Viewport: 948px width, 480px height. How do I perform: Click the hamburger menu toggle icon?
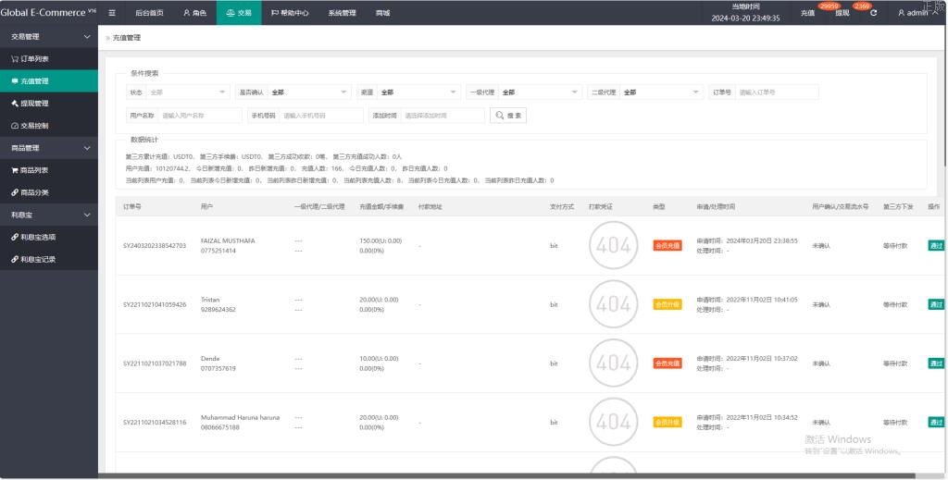click(112, 13)
